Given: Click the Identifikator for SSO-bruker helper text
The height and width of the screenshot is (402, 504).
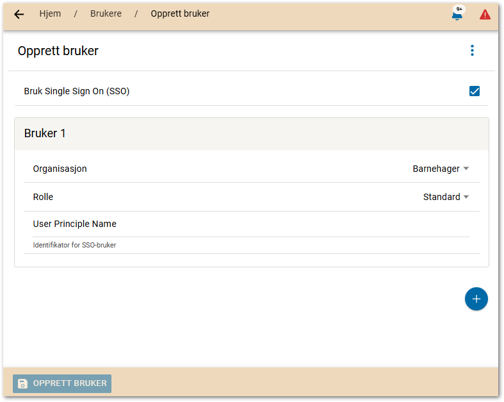Looking at the screenshot, I should pos(74,245).
